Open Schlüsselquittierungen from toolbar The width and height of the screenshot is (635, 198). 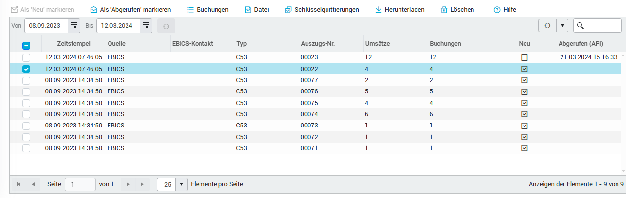289,10
